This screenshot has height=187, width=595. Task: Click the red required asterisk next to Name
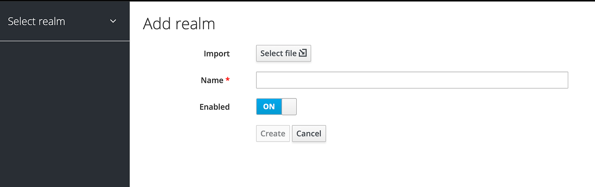[228, 80]
